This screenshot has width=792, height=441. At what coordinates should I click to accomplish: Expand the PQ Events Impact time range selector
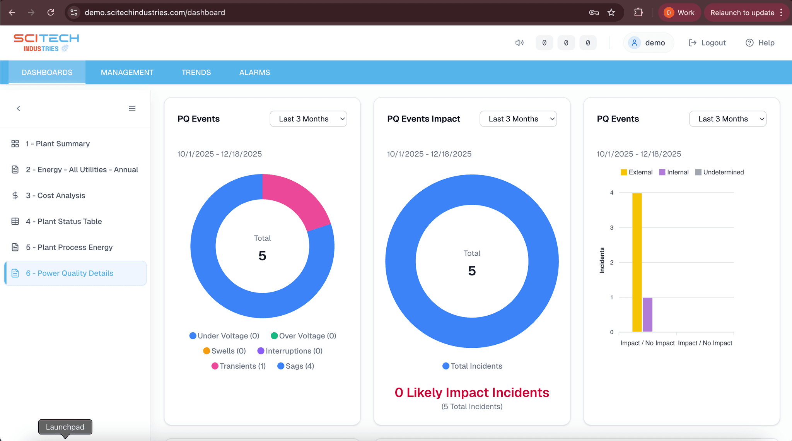pyautogui.click(x=518, y=119)
